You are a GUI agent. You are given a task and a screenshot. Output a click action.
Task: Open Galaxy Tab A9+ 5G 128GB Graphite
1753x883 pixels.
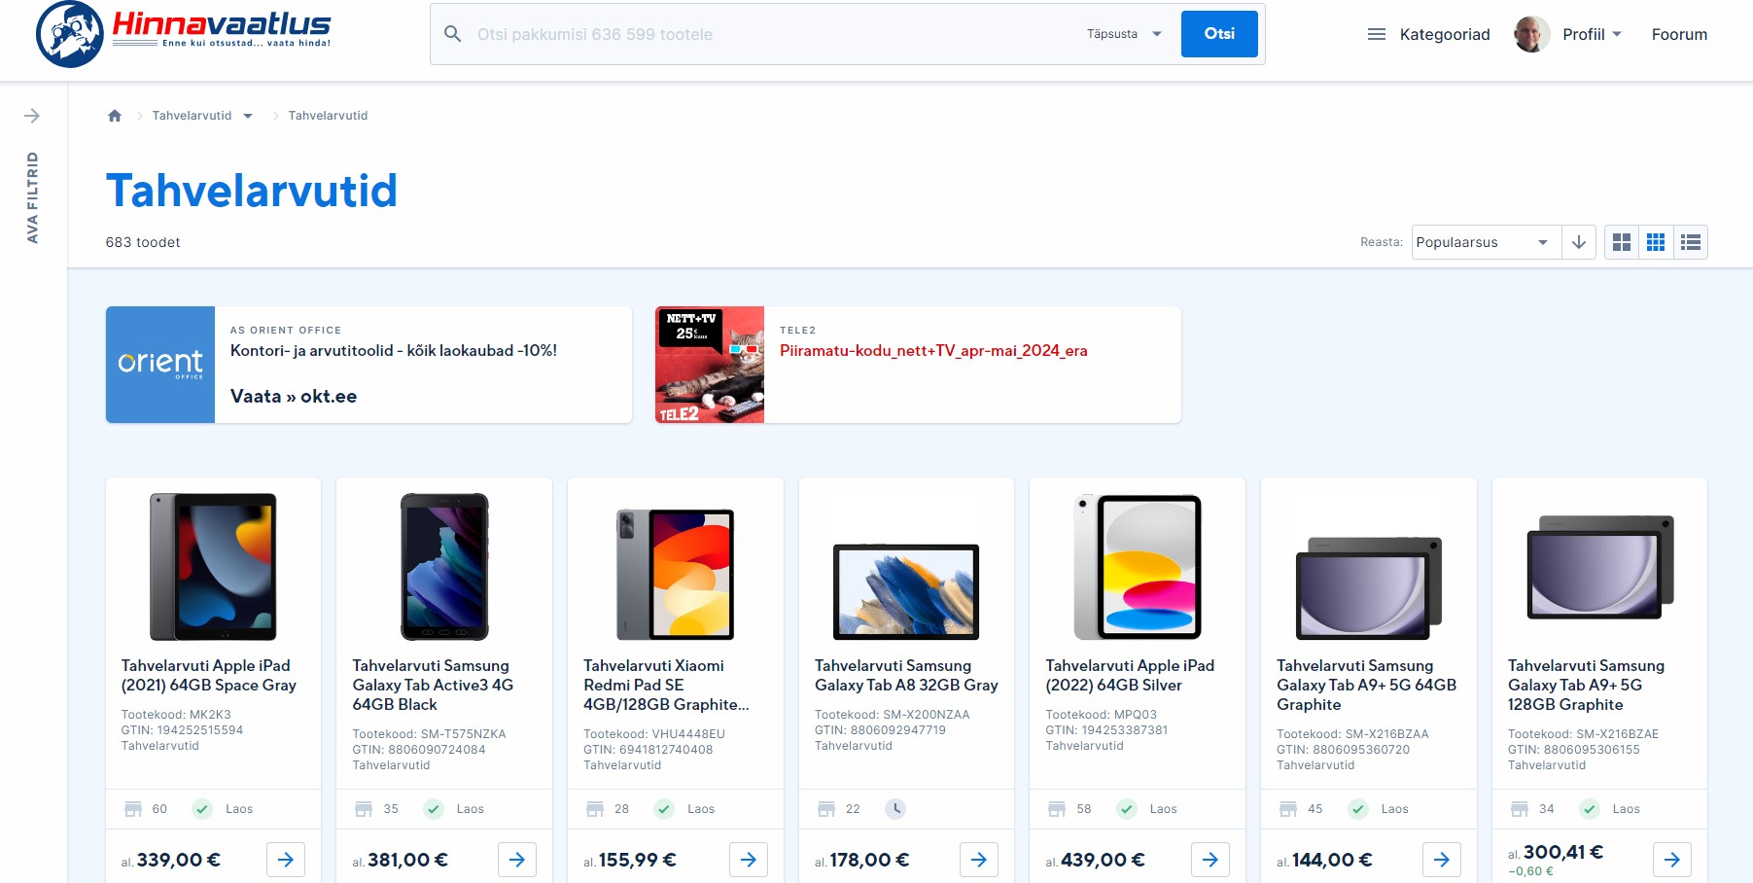pyautogui.click(x=1586, y=686)
